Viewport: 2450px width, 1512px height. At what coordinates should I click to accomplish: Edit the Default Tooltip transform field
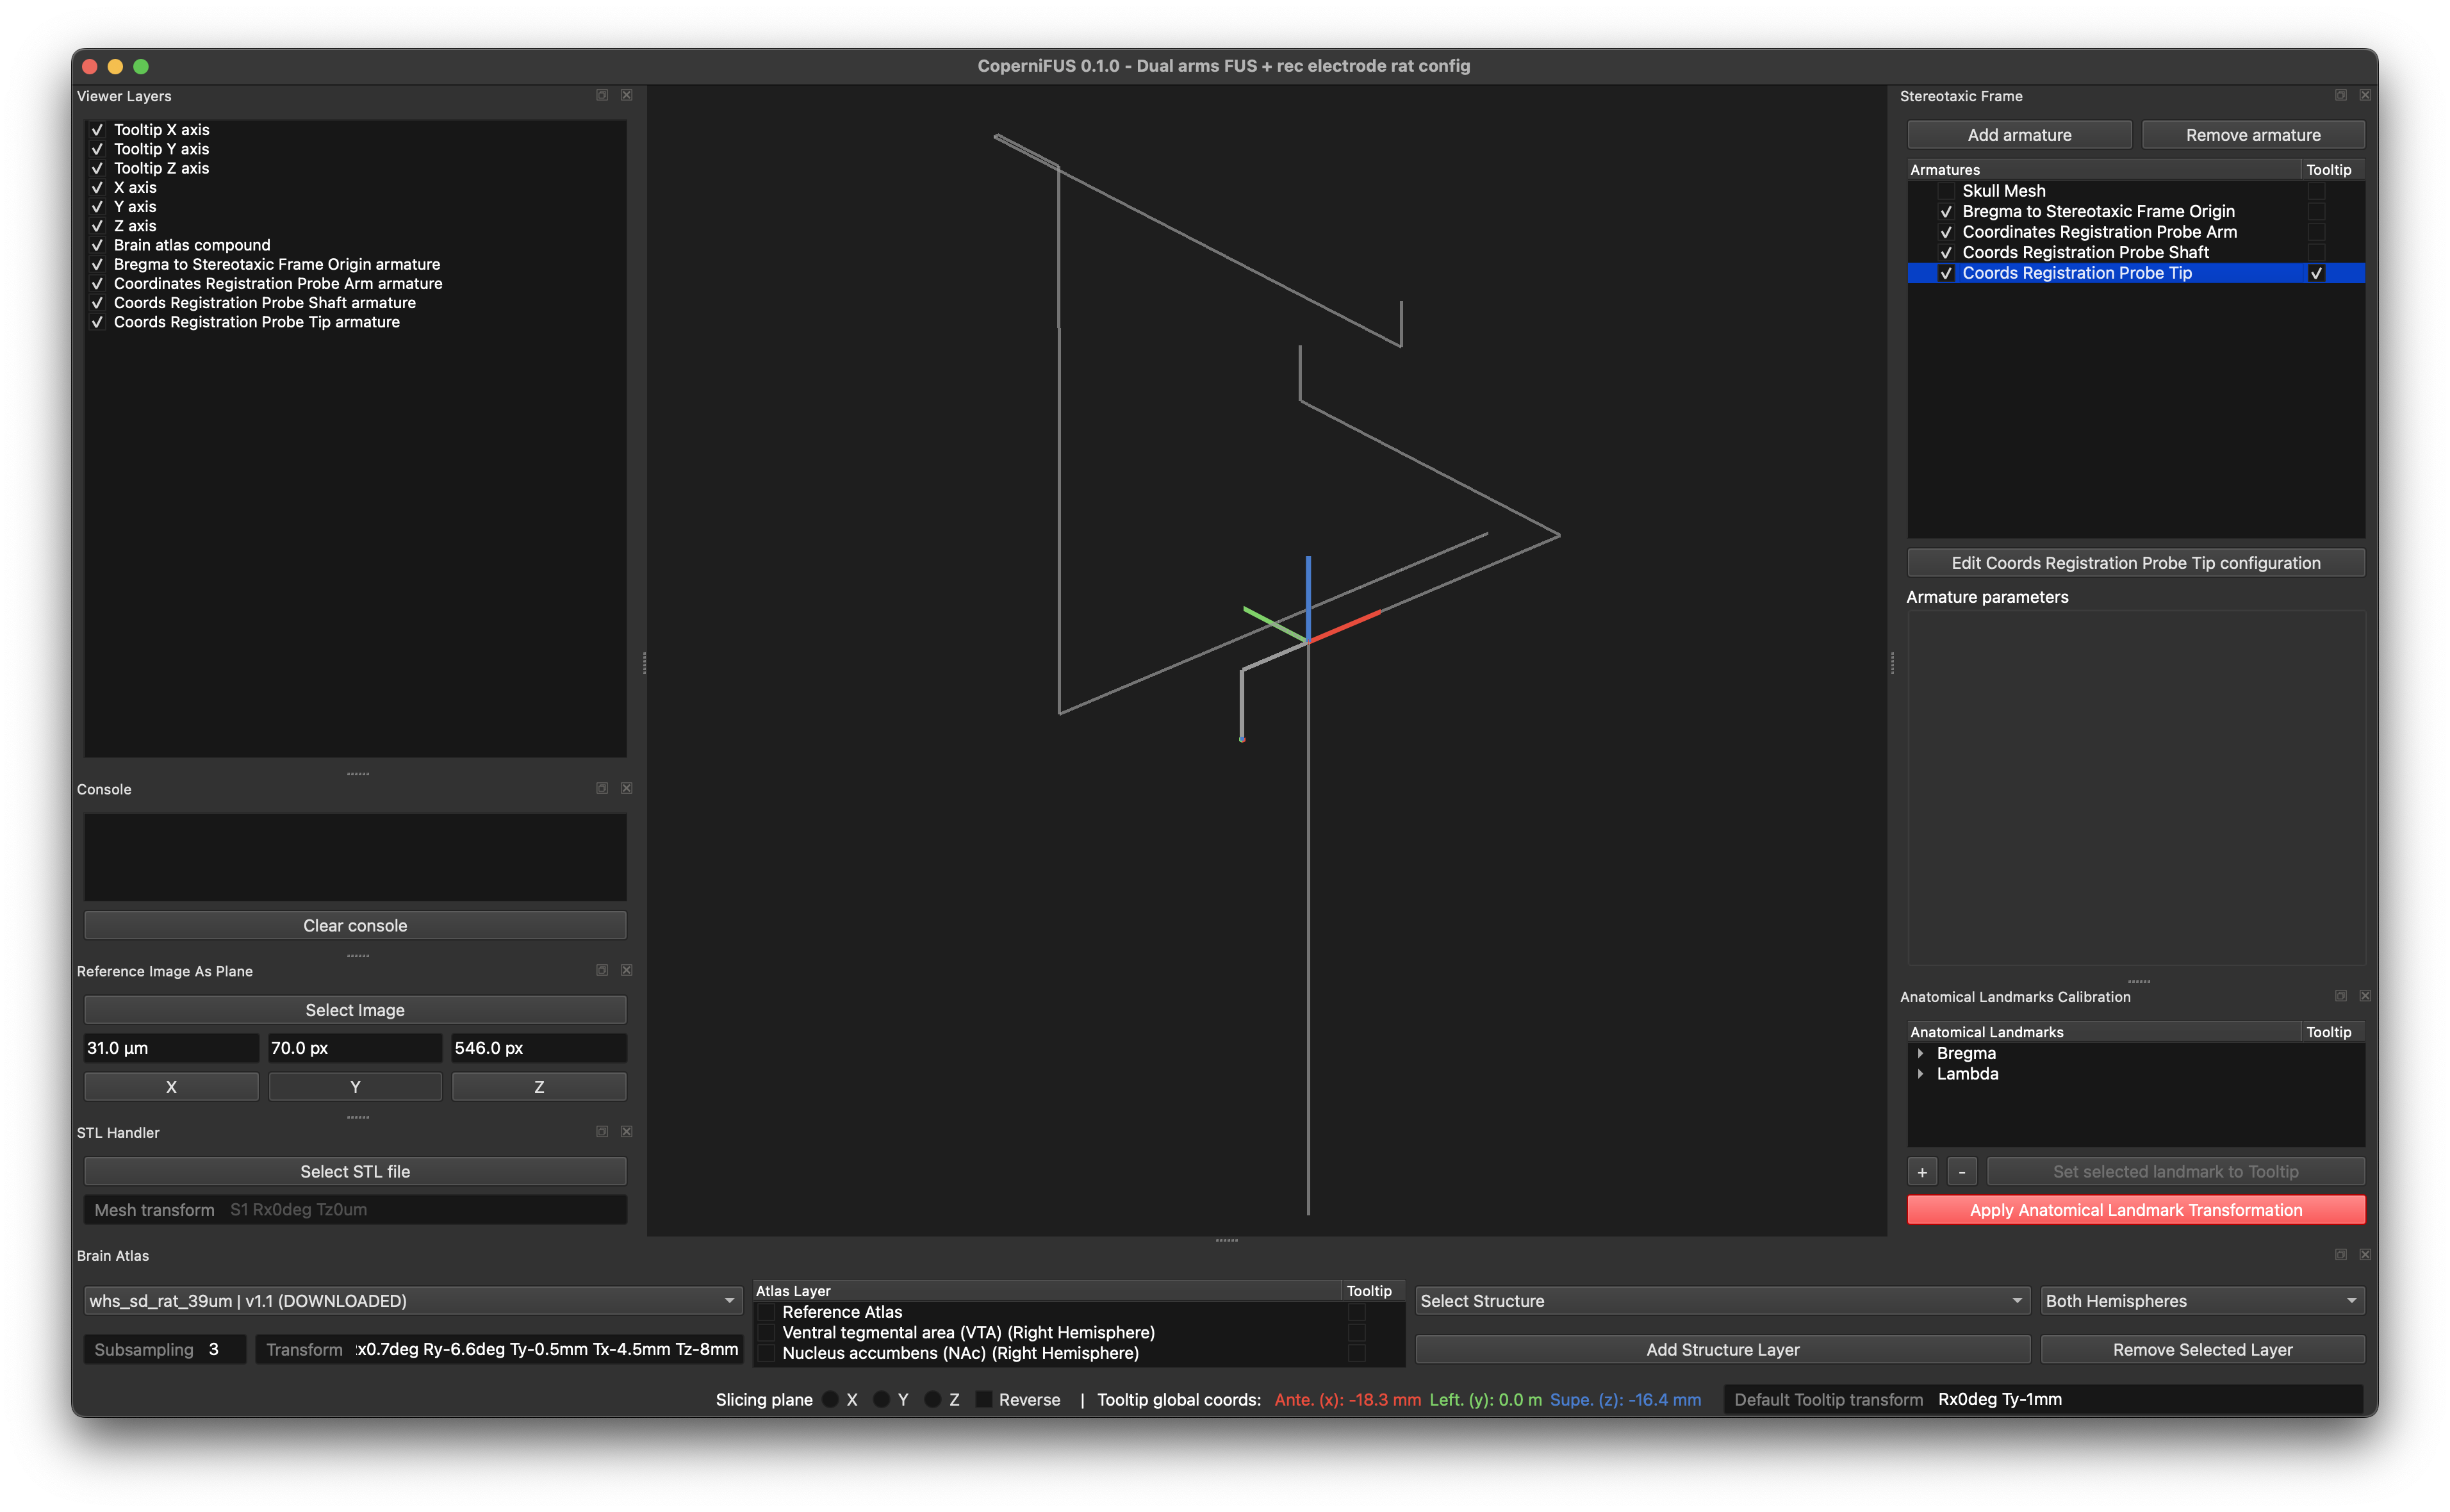point(2044,1399)
